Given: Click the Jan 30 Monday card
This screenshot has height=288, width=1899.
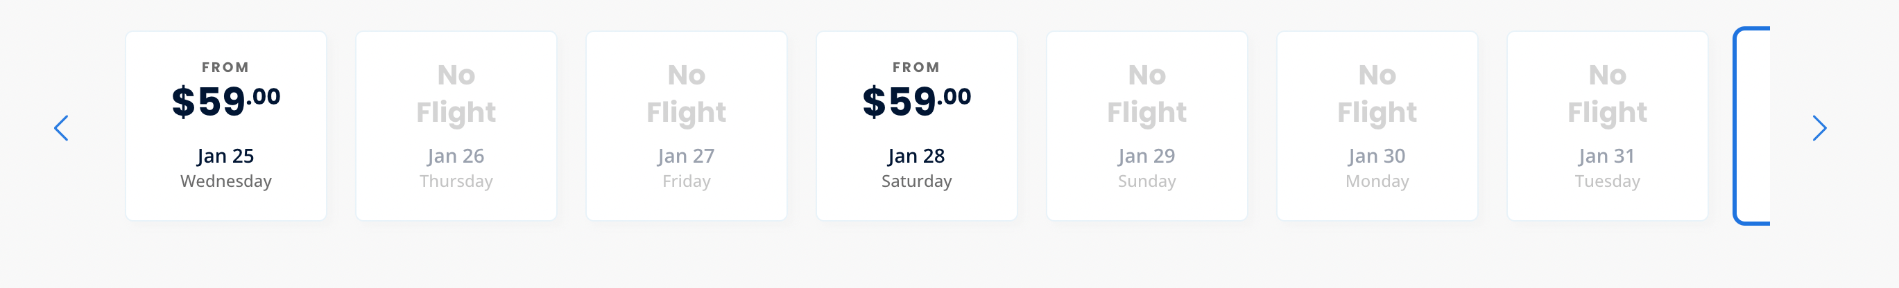Looking at the screenshot, I should (x=1377, y=126).
